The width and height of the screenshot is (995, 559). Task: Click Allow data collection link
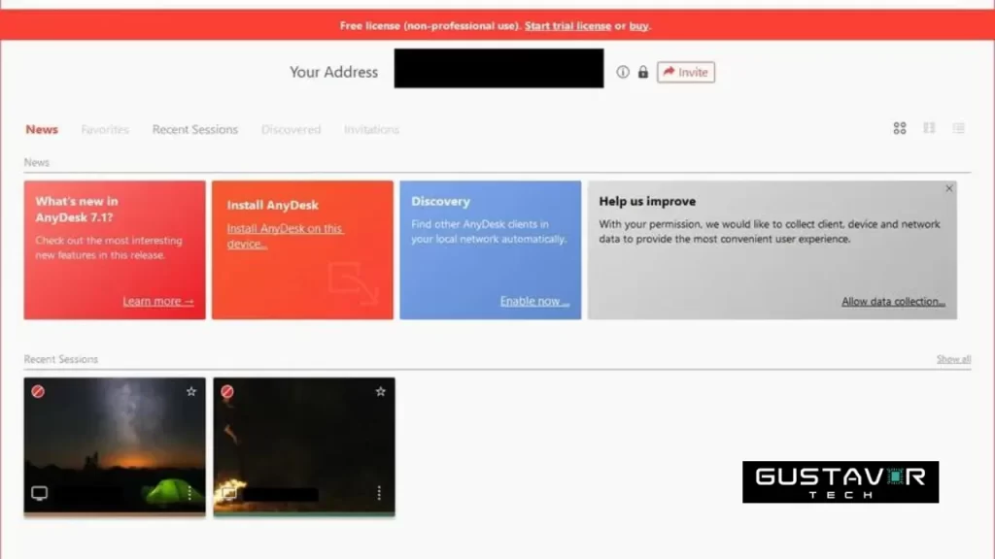(x=893, y=301)
